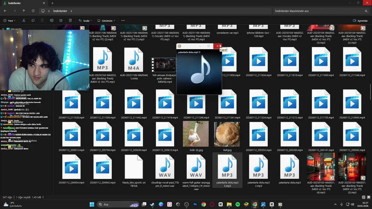The height and width of the screenshot is (209, 372).
Task: Click the Share icon in Explorer toolbar
Action: pyautogui.click(x=61, y=21)
